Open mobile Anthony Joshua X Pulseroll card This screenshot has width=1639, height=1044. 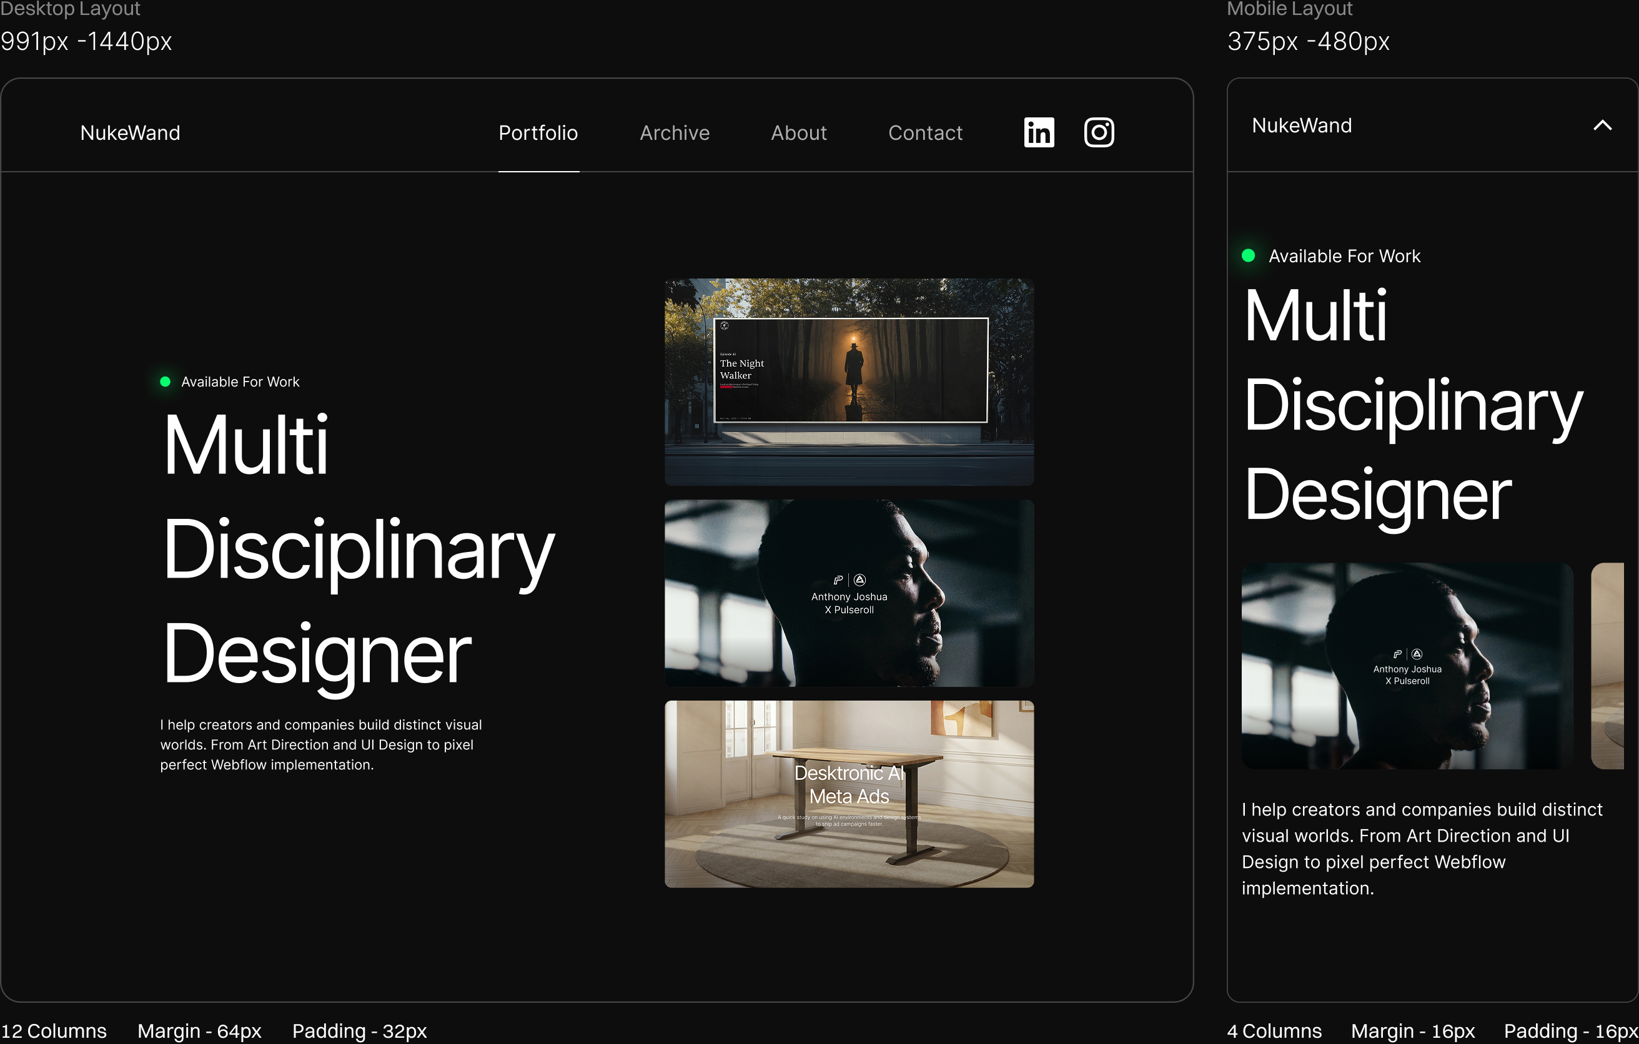pyautogui.click(x=1407, y=666)
